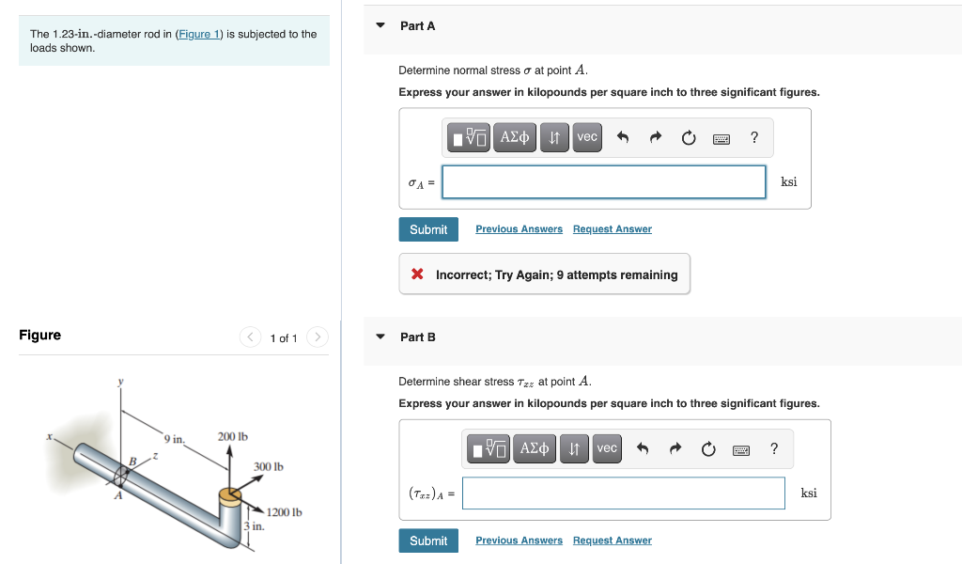This screenshot has height=564, width=962.
Task: Click inside the σA answer input field
Action: (603, 181)
